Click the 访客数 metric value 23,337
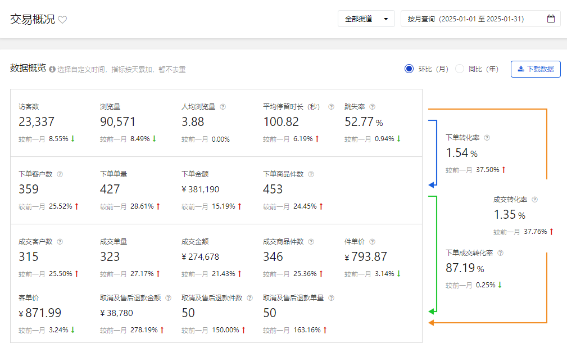567x352 pixels. pos(37,122)
